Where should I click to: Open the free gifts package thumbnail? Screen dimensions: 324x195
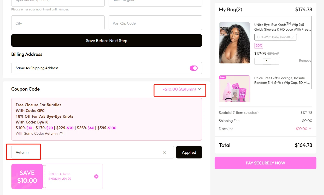(234, 89)
